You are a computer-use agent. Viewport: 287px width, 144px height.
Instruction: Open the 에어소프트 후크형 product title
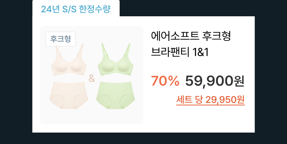[191, 36]
